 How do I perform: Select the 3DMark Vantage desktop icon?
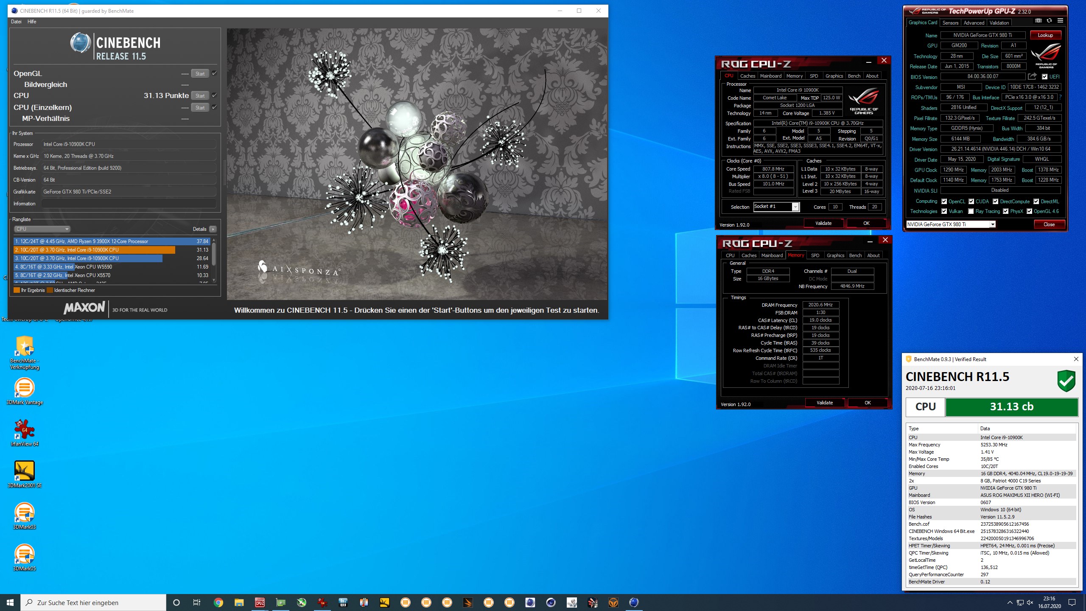pos(25,391)
